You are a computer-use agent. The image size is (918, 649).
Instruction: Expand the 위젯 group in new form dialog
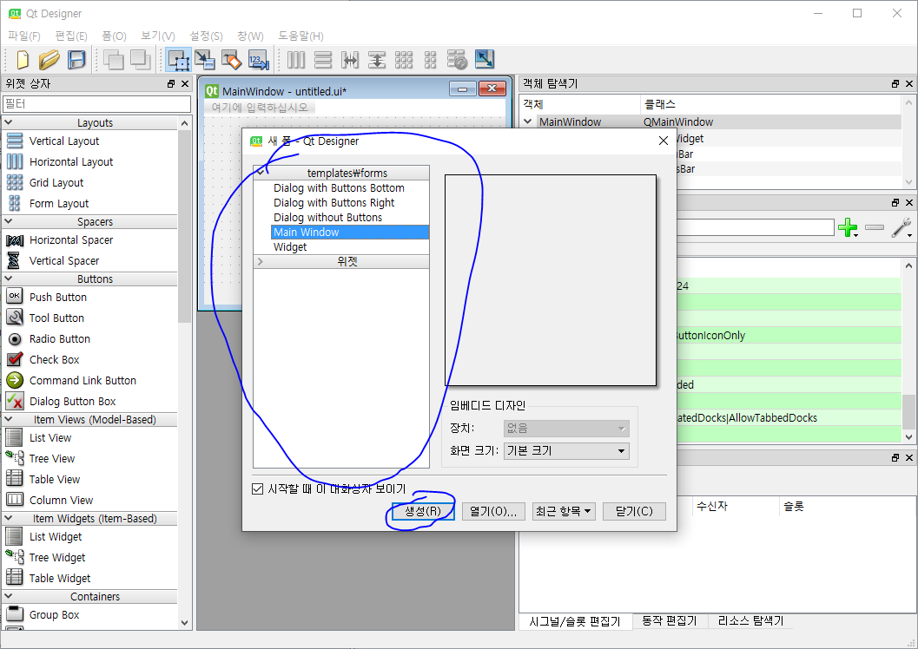[x=261, y=262]
